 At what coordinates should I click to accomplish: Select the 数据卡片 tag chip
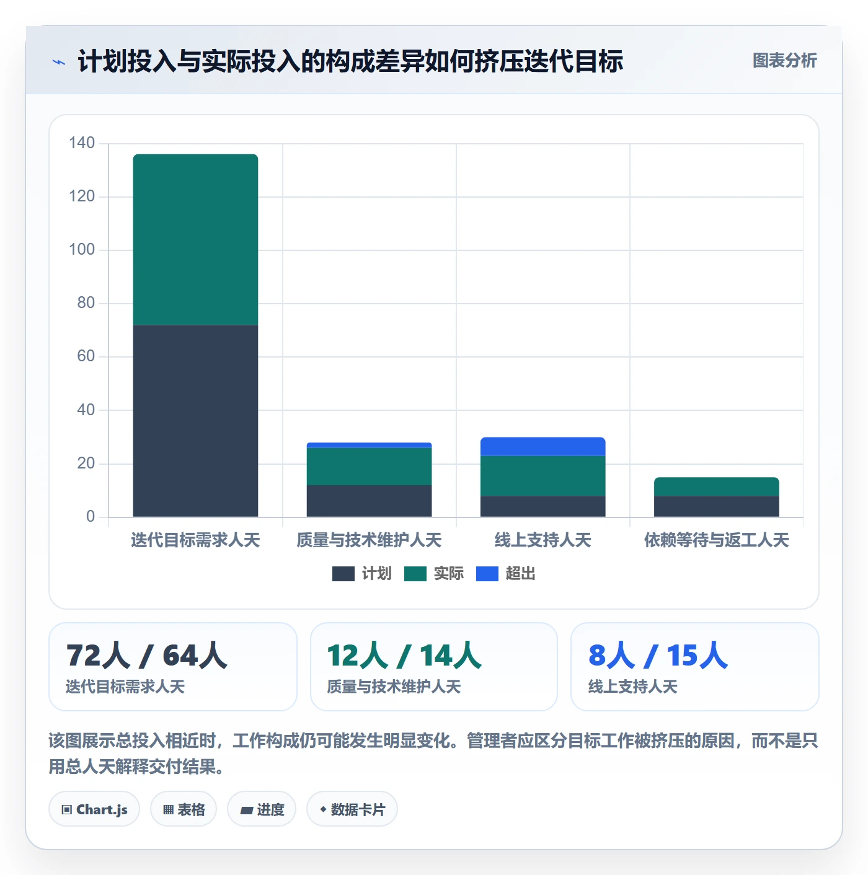click(352, 809)
